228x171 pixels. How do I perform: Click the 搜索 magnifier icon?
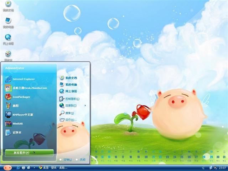click(62, 113)
